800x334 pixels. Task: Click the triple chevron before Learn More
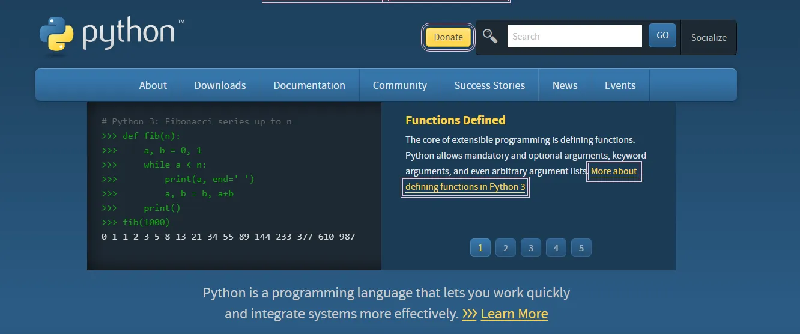click(x=470, y=314)
